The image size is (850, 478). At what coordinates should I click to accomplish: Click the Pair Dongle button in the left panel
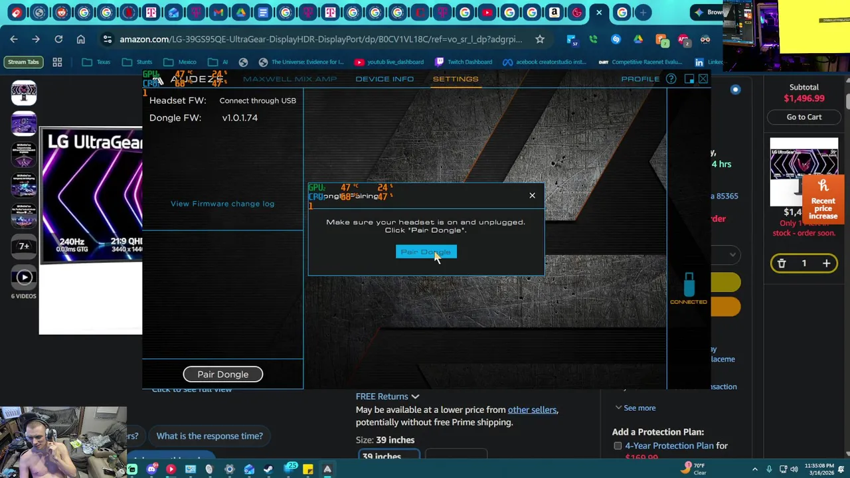223,374
